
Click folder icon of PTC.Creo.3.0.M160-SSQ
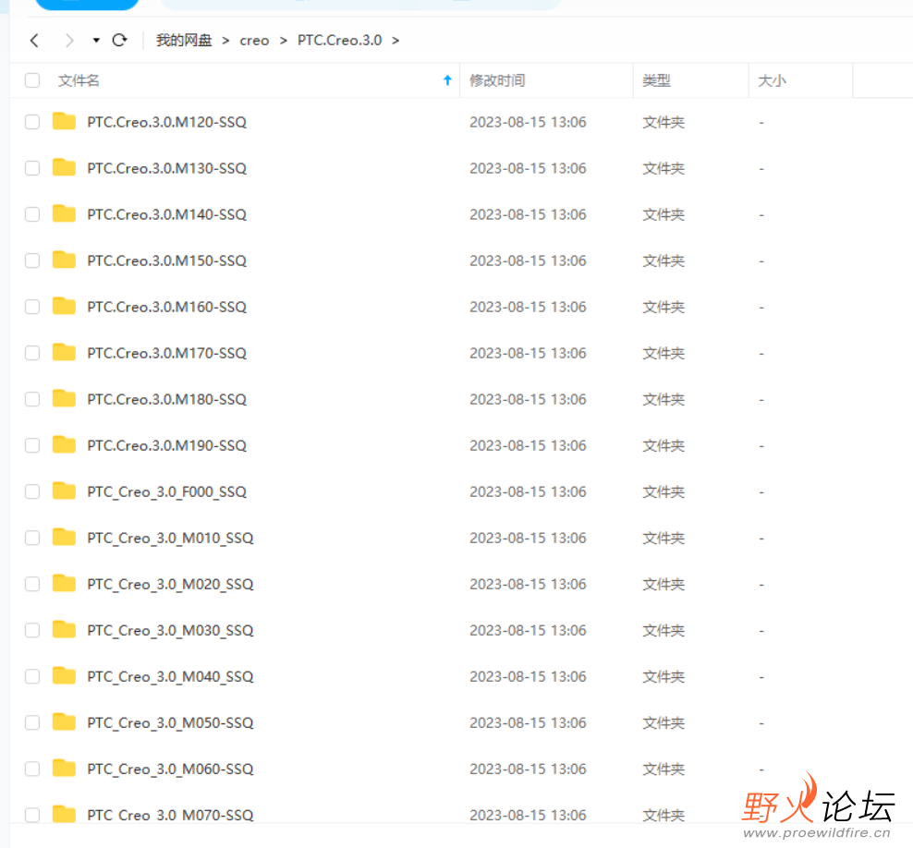[x=64, y=306]
